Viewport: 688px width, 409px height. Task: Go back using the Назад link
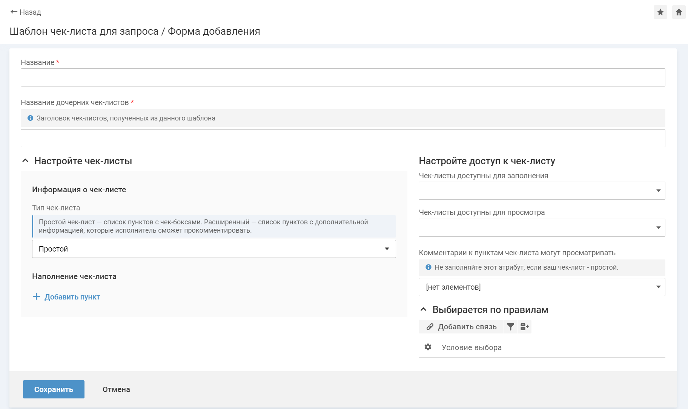pyautogui.click(x=26, y=12)
